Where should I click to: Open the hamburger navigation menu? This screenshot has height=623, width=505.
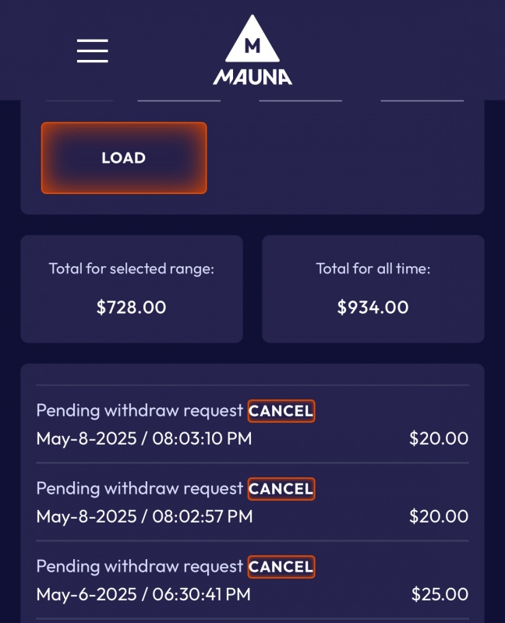tap(92, 51)
